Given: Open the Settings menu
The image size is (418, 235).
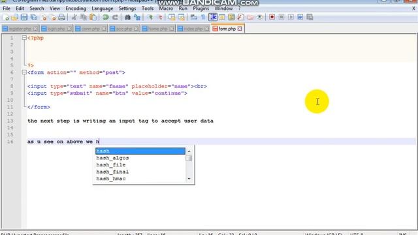Looking at the screenshot, I should coord(127,8).
